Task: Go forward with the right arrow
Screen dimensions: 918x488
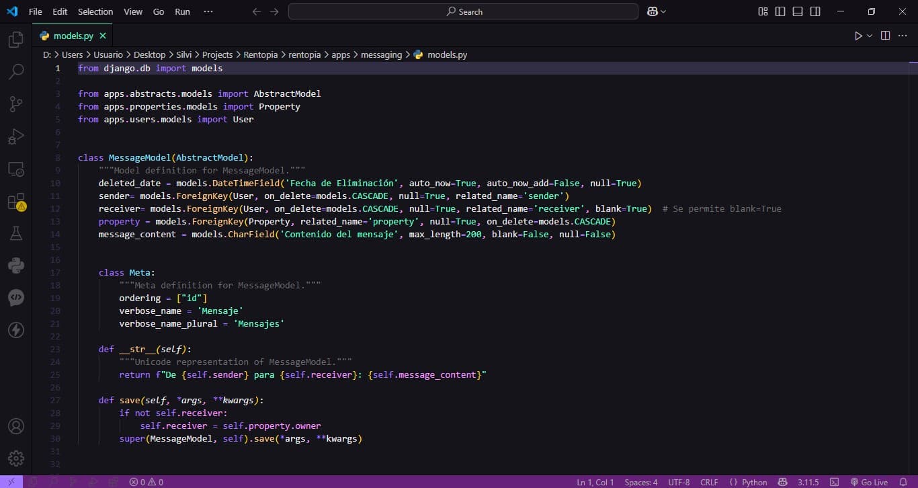Action: [274, 11]
